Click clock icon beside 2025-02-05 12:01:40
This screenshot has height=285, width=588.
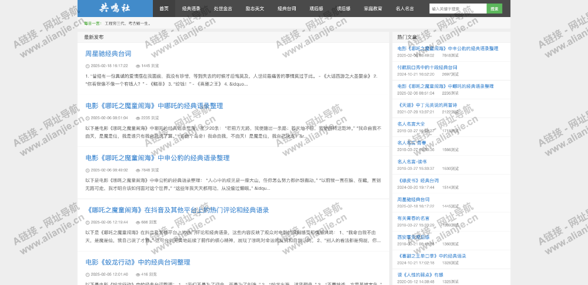tap(88, 274)
